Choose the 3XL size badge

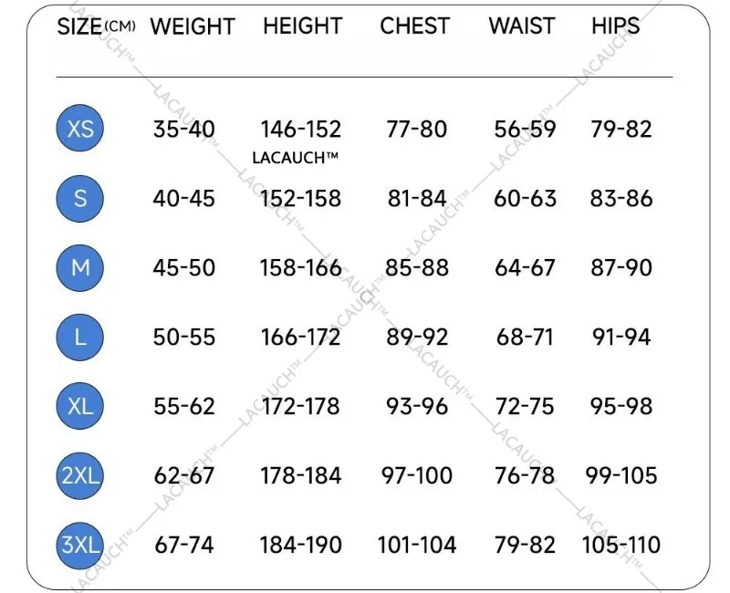(x=80, y=545)
